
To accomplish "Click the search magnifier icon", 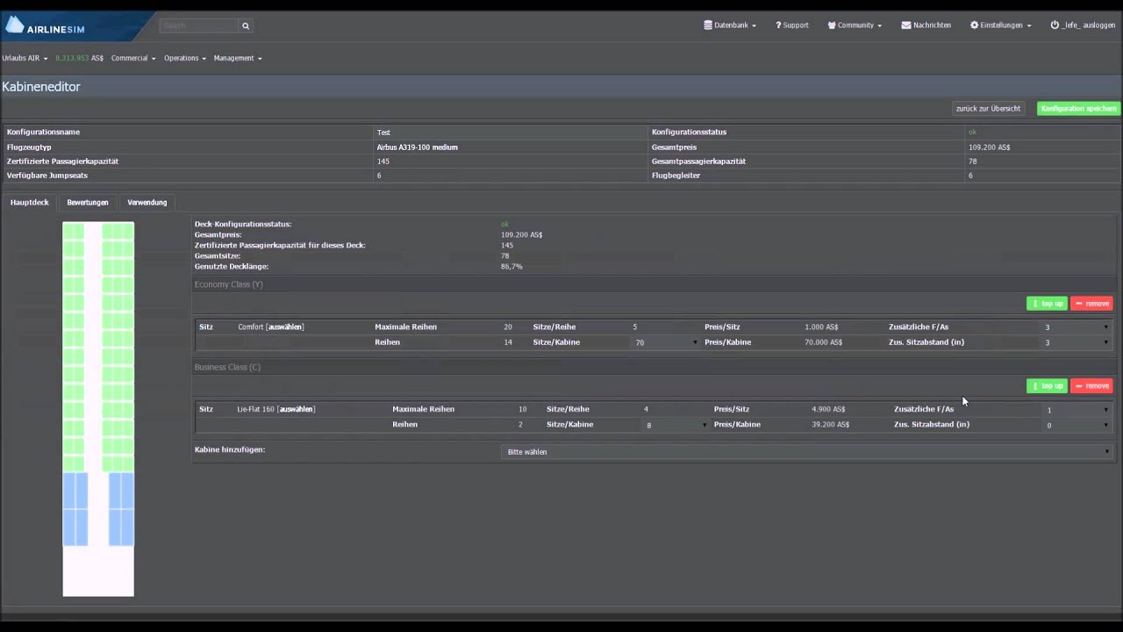I will pyautogui.click(x=246, y=25).
